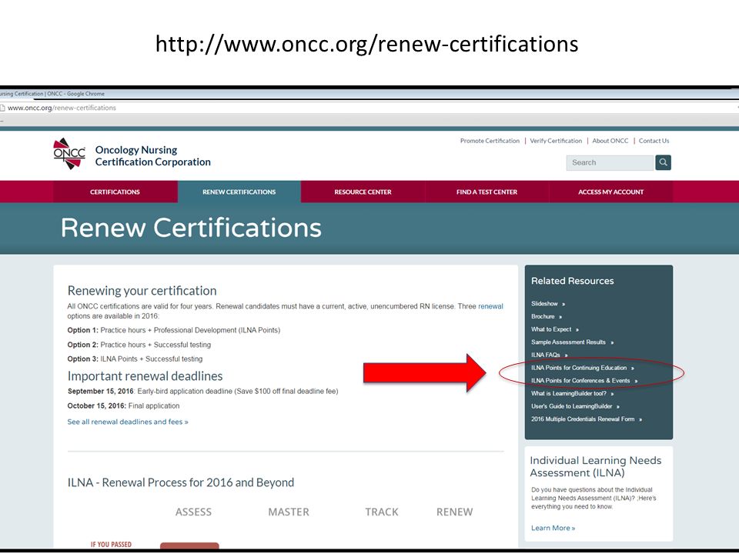The height and width of the screenshot is (554, 739).
Task: Open What to Expect link
Action: point(555,329)
